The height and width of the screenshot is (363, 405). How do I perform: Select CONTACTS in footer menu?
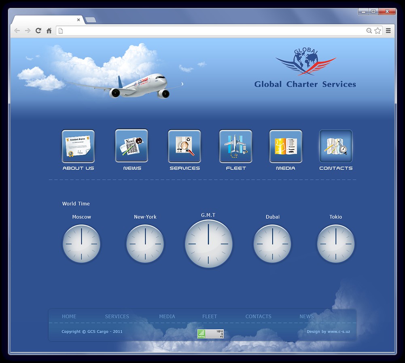click(258, 316)
